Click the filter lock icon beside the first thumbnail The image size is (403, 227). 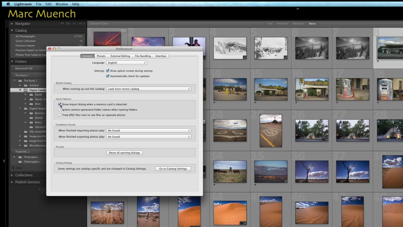pyautogui.click(x=123, y=31)
